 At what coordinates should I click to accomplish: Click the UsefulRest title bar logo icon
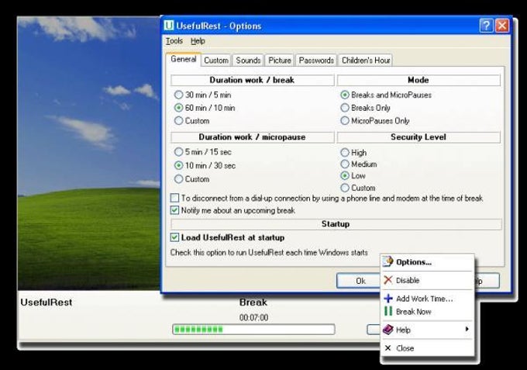coord(169,26)
